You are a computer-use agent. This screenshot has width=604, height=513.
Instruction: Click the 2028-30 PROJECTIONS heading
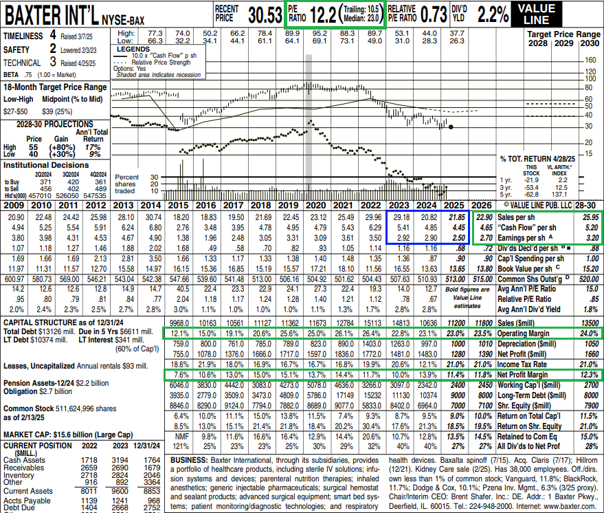[55, 124]
